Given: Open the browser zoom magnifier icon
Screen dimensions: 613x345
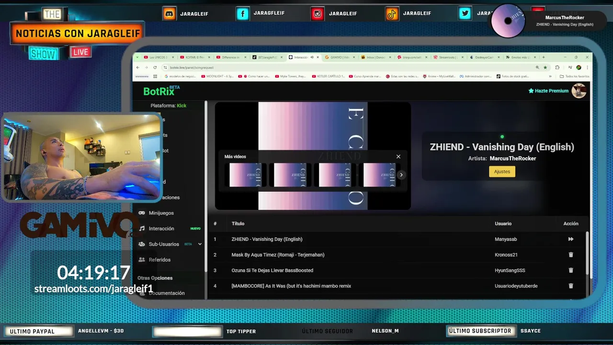Looking at the screenshot, I should pyautogui.click(x=537, y=68).
